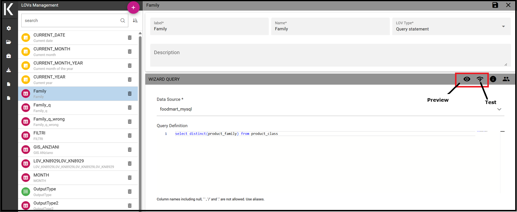Delete the Family_q_wrong LOV

(x=130, y=122)
